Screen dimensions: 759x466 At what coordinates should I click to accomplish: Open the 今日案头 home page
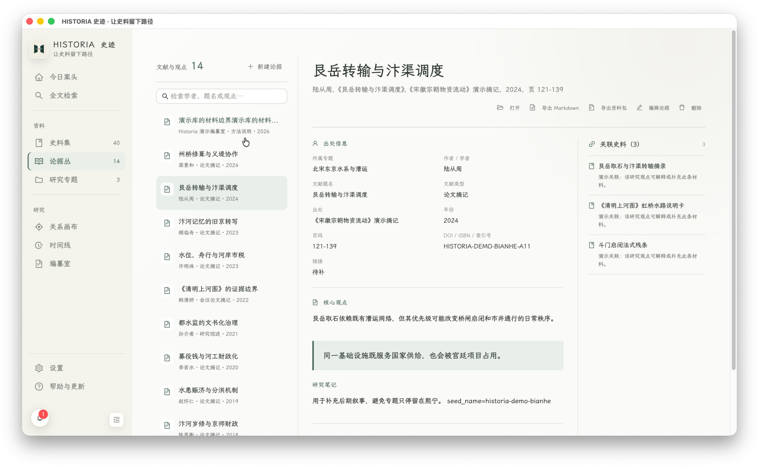click(76, 77)
